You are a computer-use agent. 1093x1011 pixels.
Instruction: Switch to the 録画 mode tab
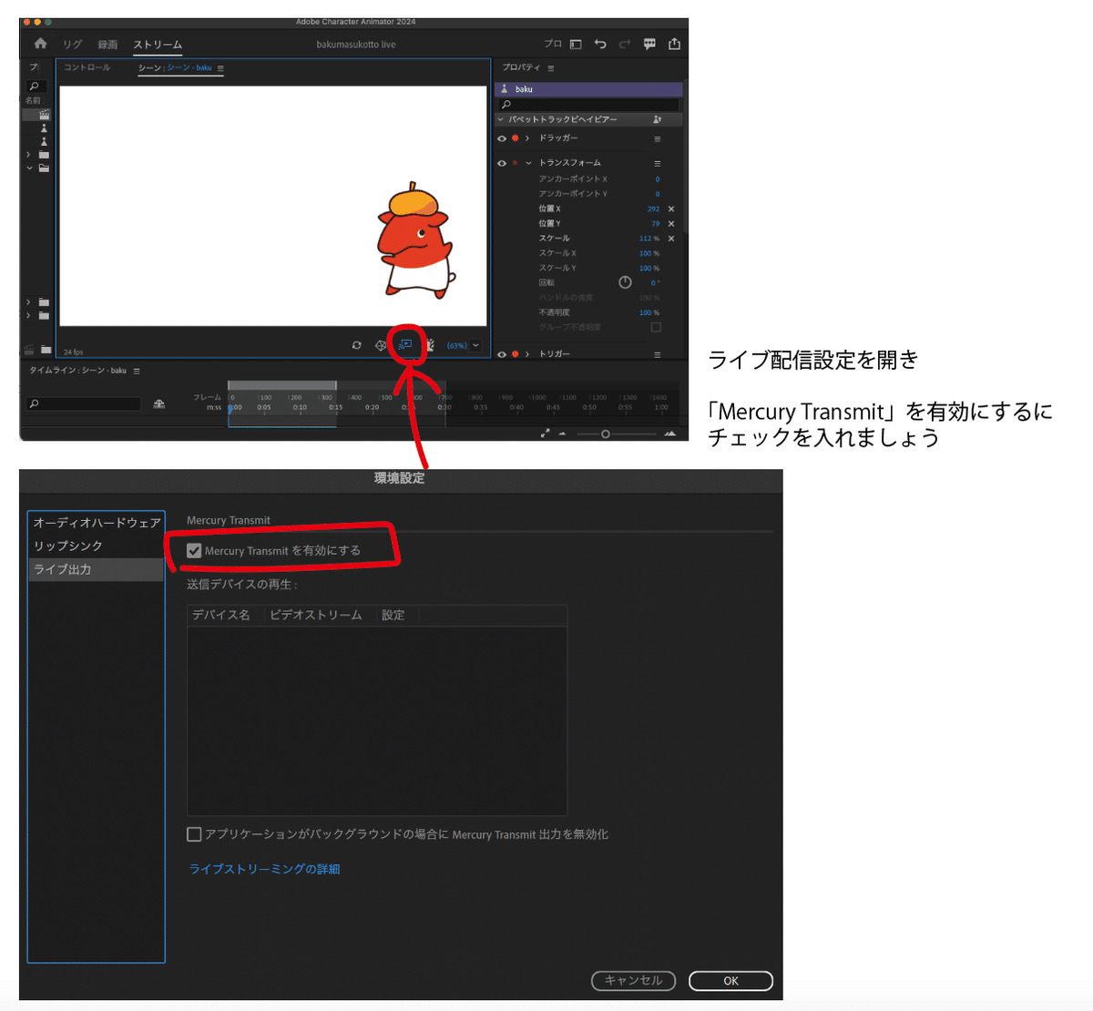pyautogui.click(x=107, y=45)
